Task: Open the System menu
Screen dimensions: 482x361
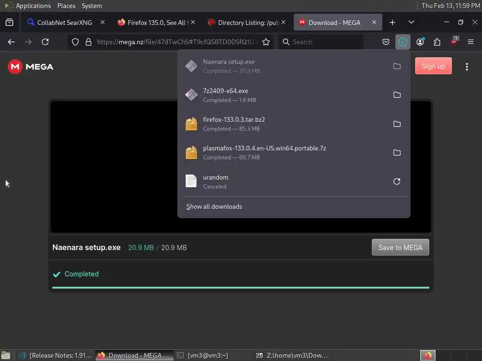Action: click(92, 6)
